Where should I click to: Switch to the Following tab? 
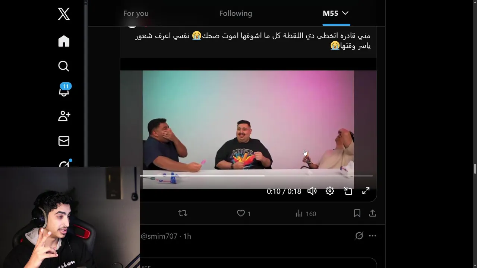click(236, 13)
